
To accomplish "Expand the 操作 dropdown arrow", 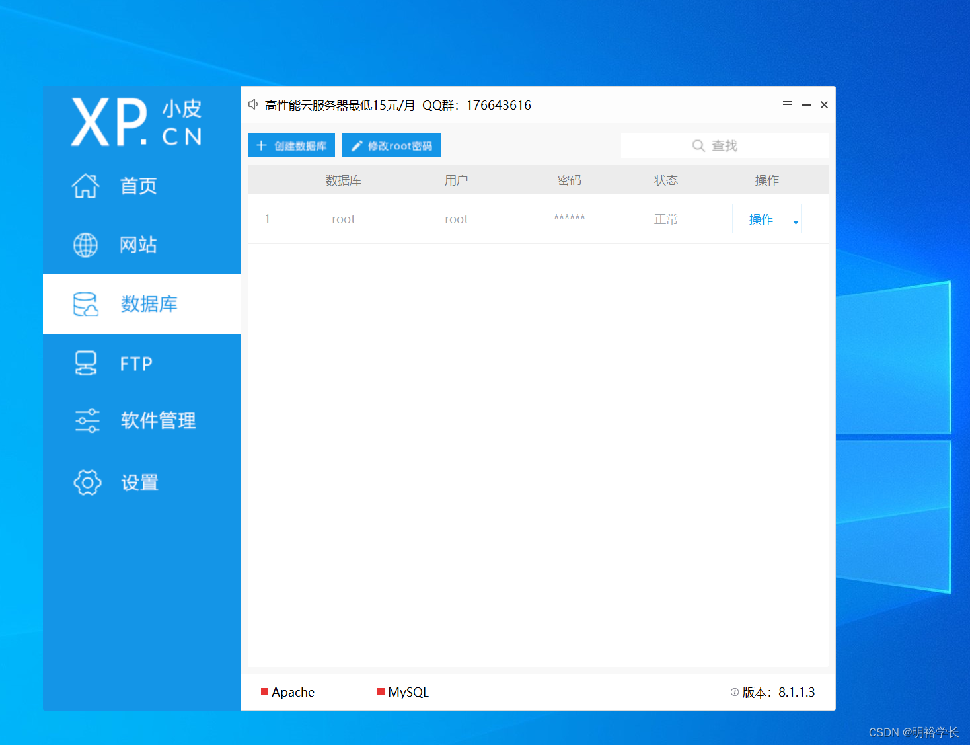I will 796,222.
